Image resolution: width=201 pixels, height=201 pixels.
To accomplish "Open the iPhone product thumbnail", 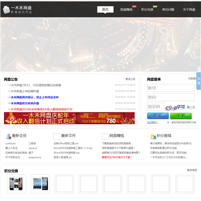I will pyautogui.click(x=16, y=184).
